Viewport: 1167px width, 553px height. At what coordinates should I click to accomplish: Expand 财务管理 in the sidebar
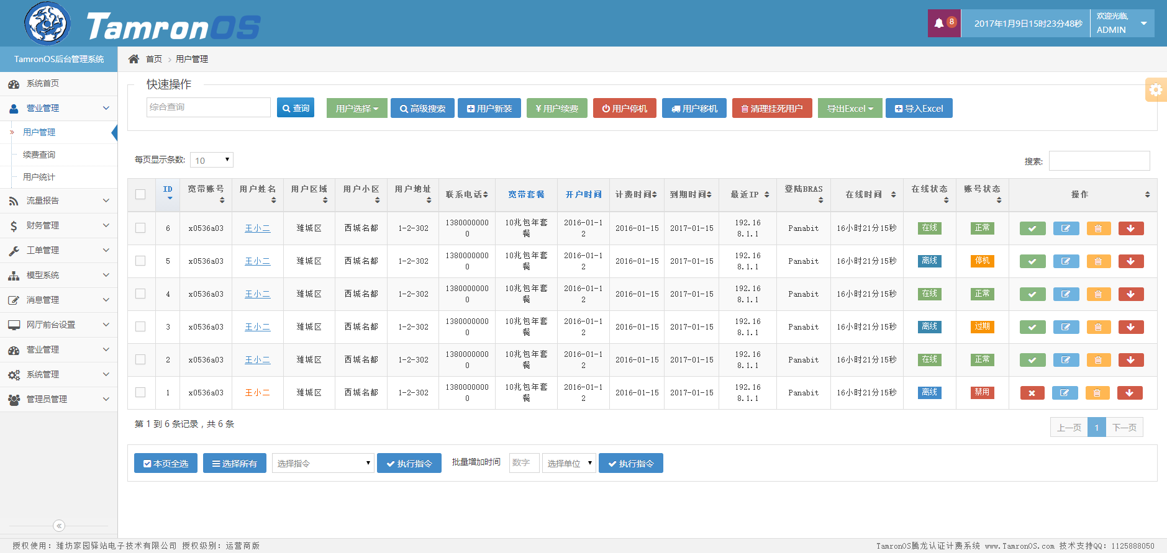pyautogui.click(x=58, y=225)
